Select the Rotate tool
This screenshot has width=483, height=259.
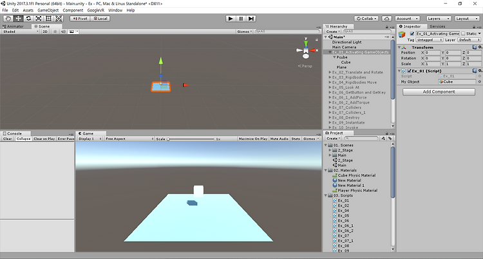coord(28,19)
